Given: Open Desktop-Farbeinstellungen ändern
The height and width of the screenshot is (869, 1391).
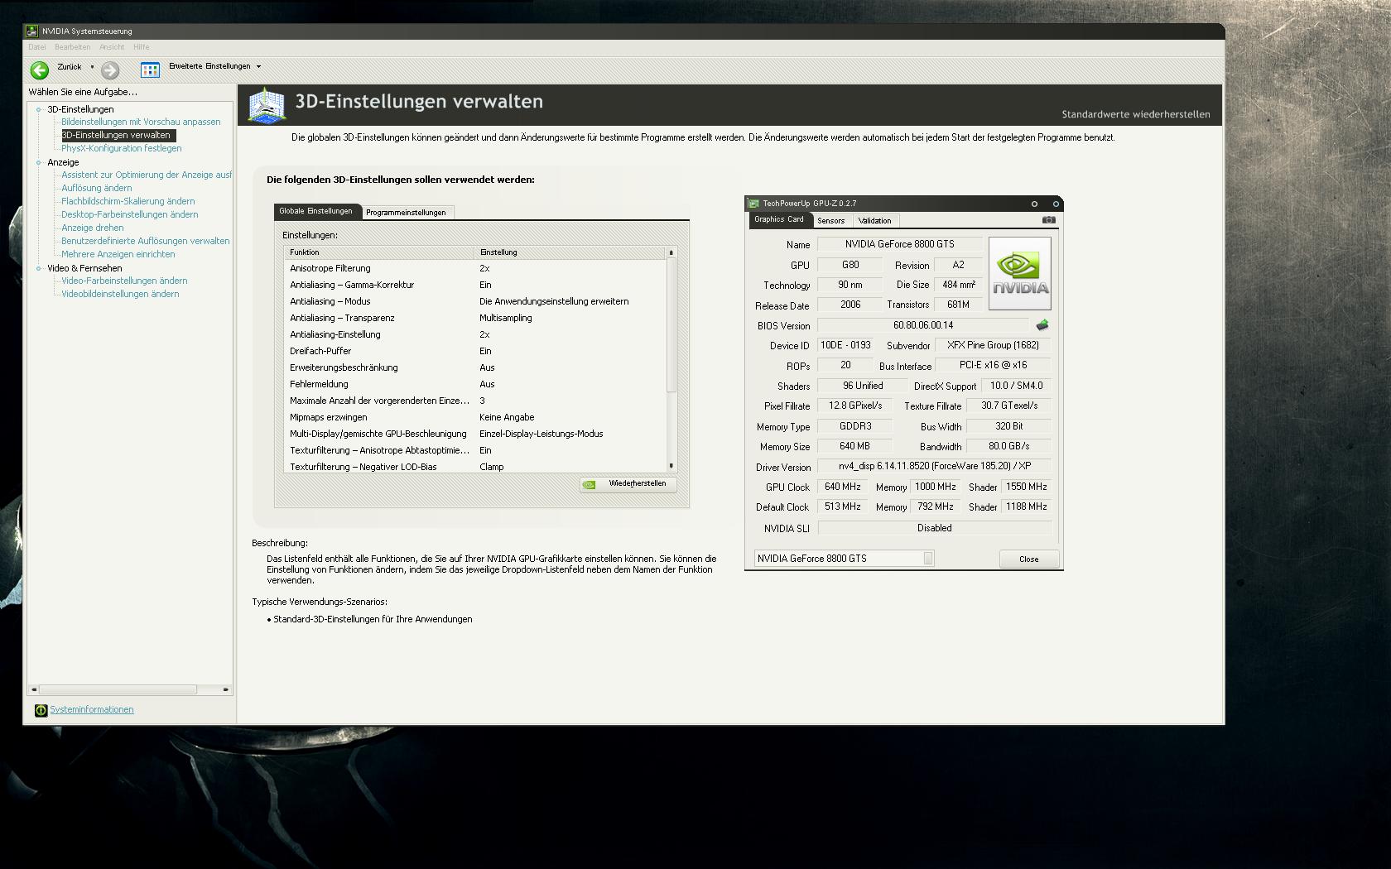Looking at the screenshot, I should (130, 214).
